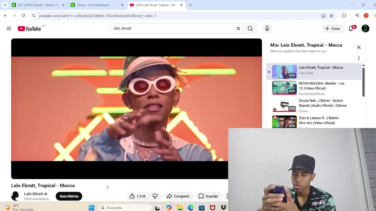Select Zion & Lennox ft. J Balvin - Otra Vez
376x211 pixels.
pos(320,120)
